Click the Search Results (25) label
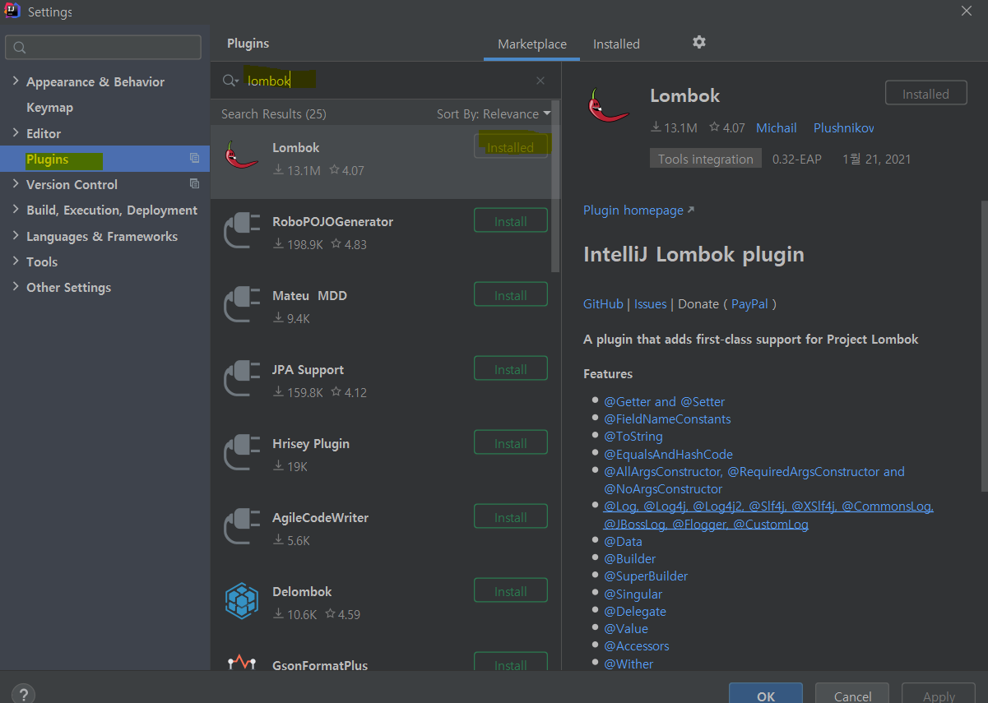This screenshot has height=703, width=988. [274, 114]
